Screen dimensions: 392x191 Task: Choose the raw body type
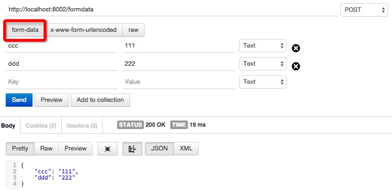click(133, 30)
